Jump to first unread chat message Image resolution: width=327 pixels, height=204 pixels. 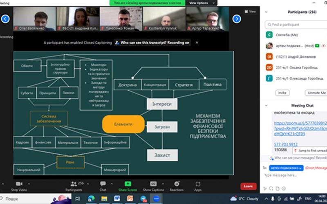pos(310,151)
